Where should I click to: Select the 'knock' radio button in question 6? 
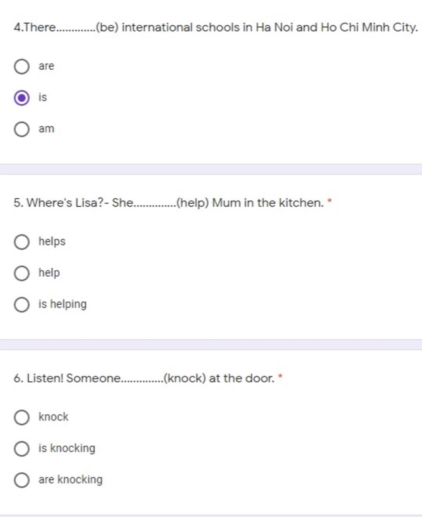[x=21, y=417]
